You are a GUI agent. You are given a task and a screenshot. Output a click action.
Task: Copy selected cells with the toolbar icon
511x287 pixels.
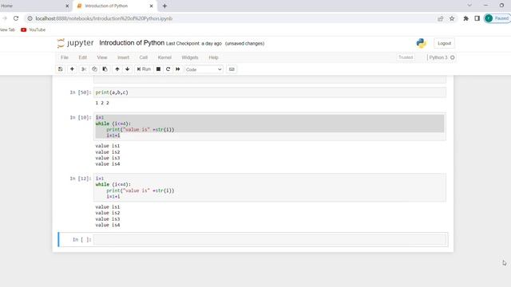[94, 69]
